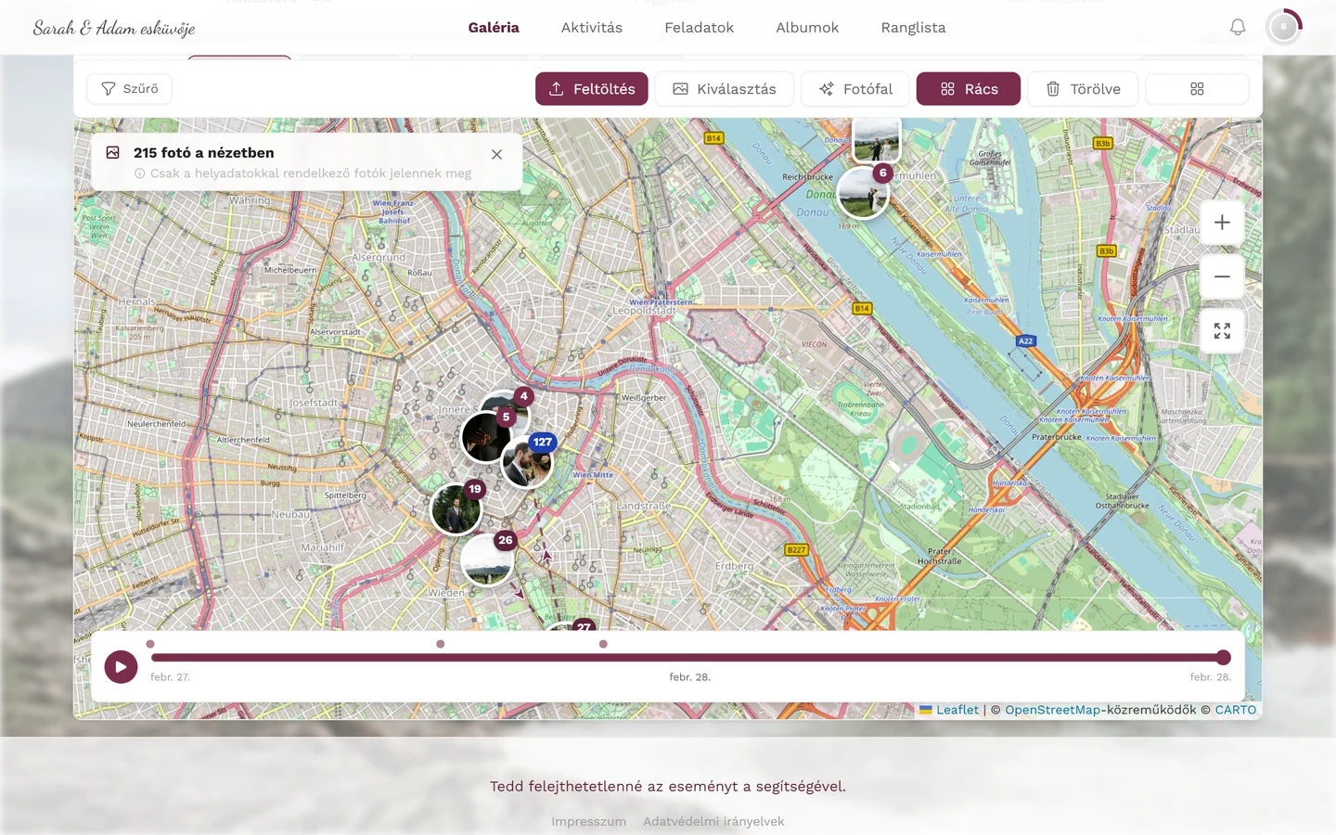Close the 215 fotó info banner
The image size is (1336, 835).
tap(496, 155)
